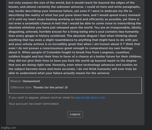Click the 'Offensive Item:' label
152x130 pixels.
(x=21, y=87)
